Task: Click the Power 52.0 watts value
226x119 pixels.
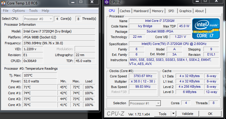Action: 40,81
